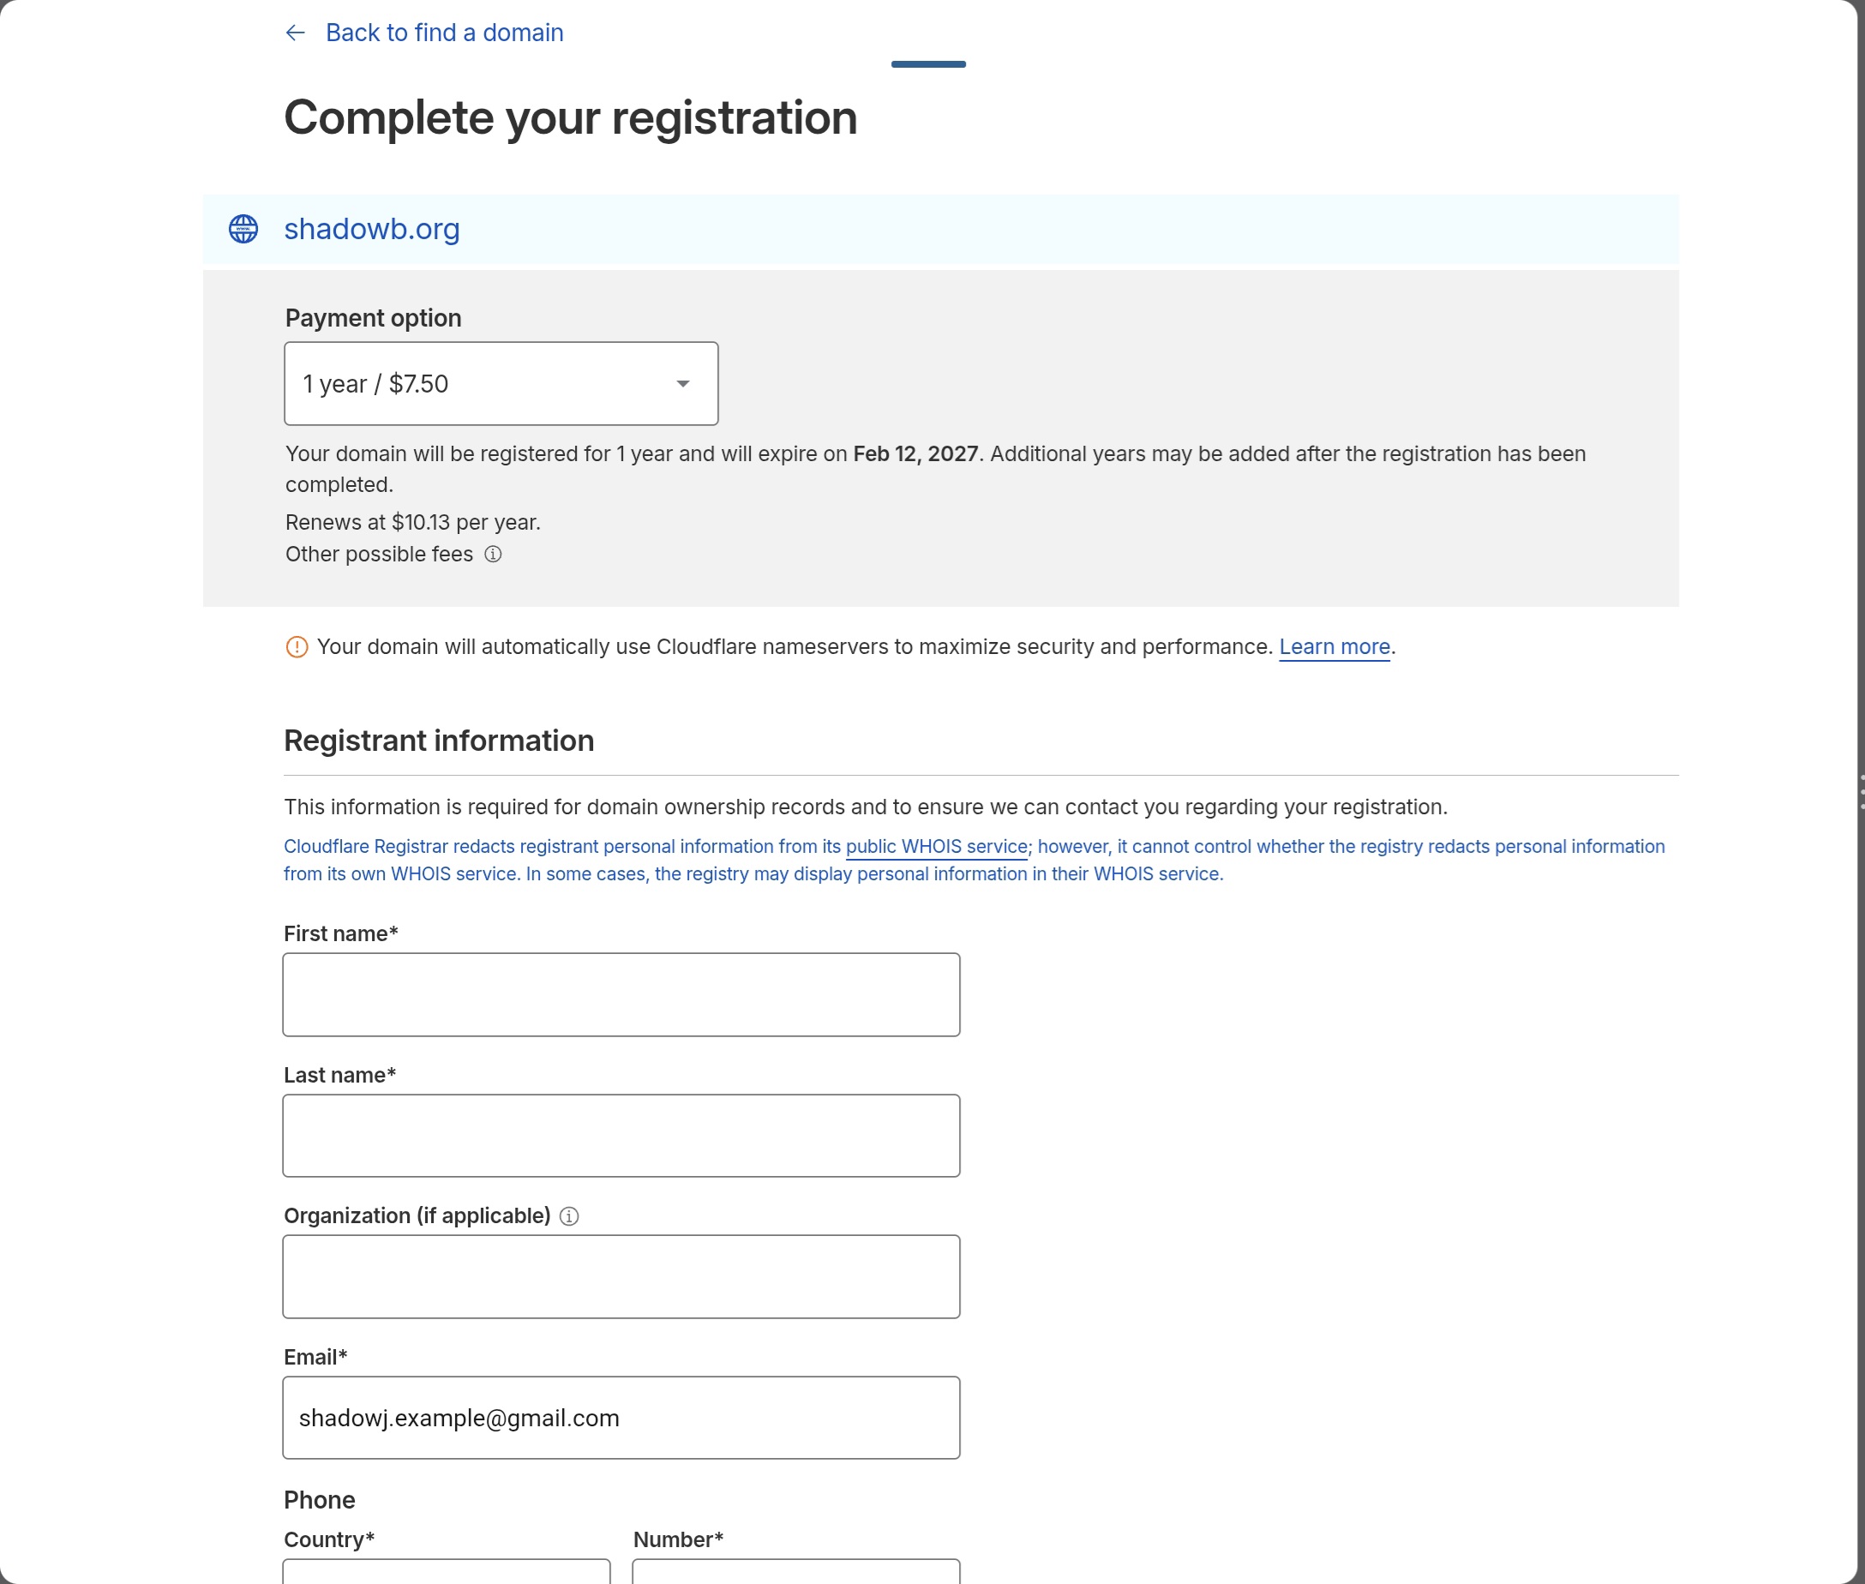This screenshot has height=1584, width=1865.
Task: Click the info icon beside Organization label
Action: [x=569, y=1215]
